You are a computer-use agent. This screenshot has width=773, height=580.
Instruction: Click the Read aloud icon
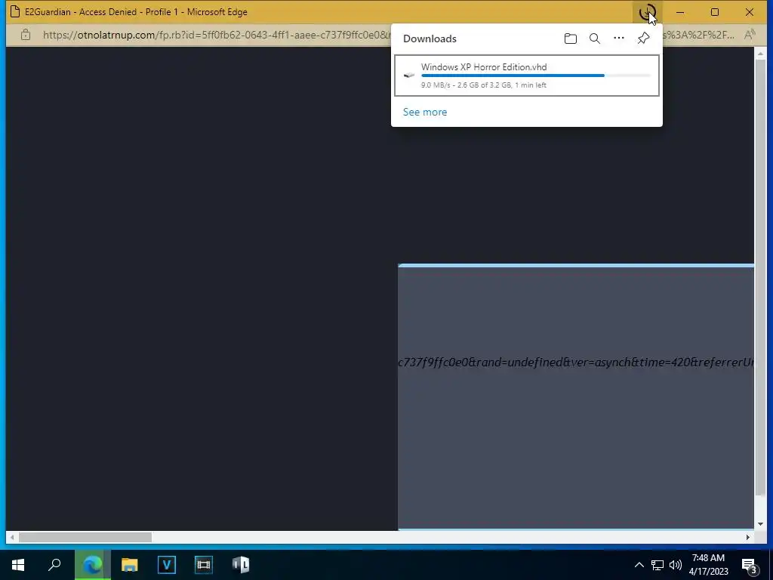tap(750, 35)
